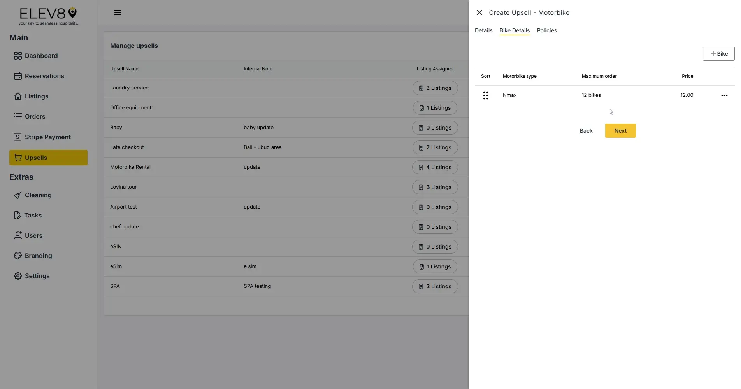Switch to the Policies tab
Viewport: 741px width, 389px height.
(x=546, y=30)
